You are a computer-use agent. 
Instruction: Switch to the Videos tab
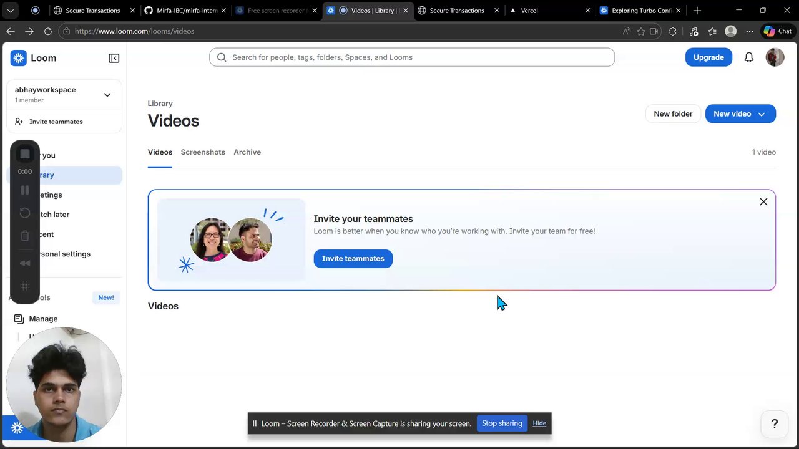tap(160, 152)
